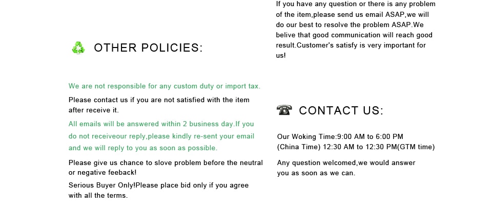Click 'or negative feeback!' text
Viewport: 492px width, 210px height.
point(102,172)
